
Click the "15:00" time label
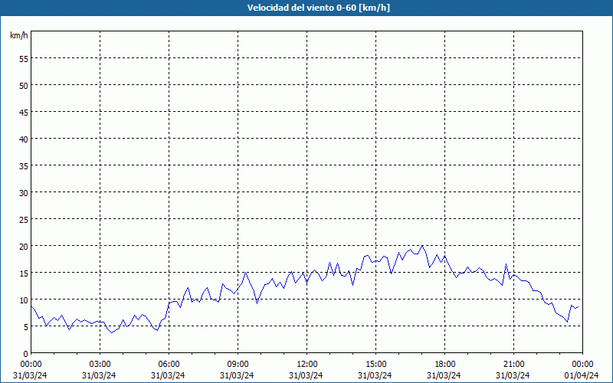[375, 365]
